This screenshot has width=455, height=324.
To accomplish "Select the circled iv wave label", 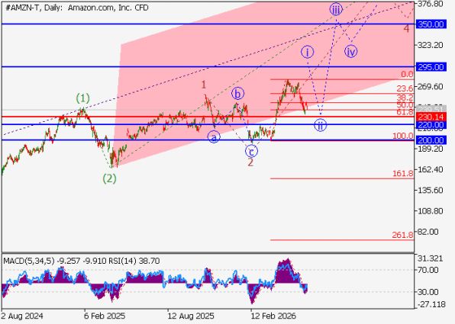I will pos(350,52).
